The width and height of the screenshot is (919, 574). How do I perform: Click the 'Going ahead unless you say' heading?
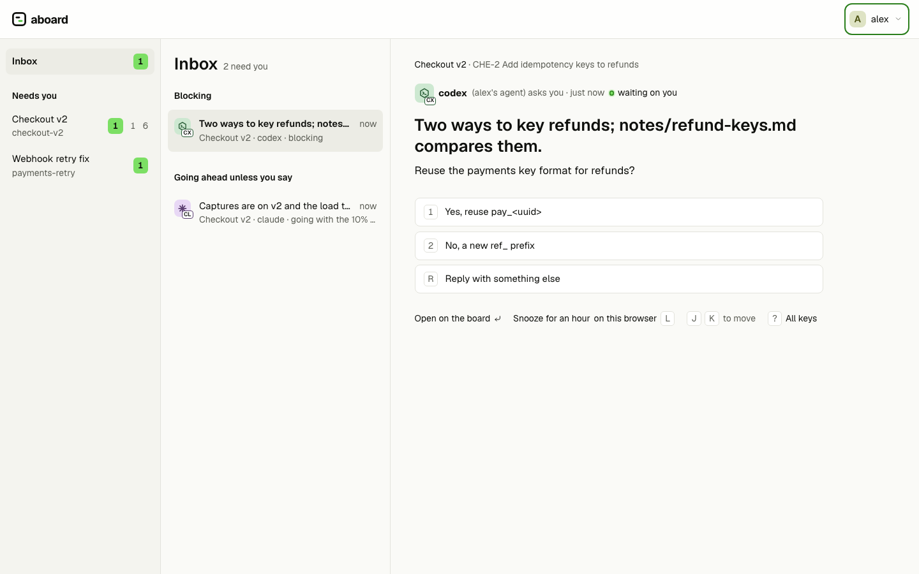click(233, 177)
